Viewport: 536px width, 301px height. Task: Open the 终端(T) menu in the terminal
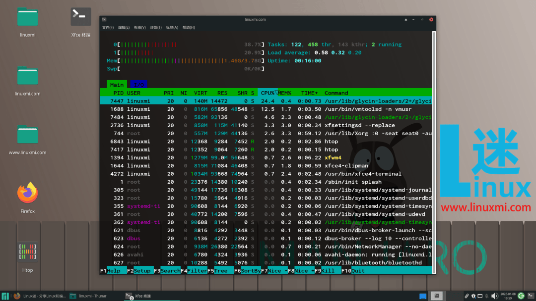[156, 27]
